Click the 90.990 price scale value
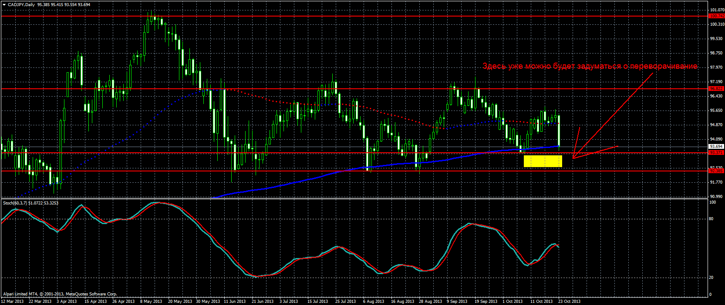The height and width of the screenshot is (305, 725). tap(717, 197)
